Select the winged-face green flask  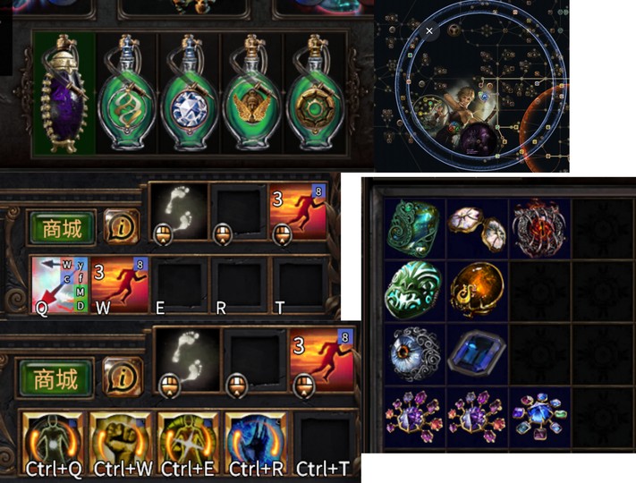[251, 94]
